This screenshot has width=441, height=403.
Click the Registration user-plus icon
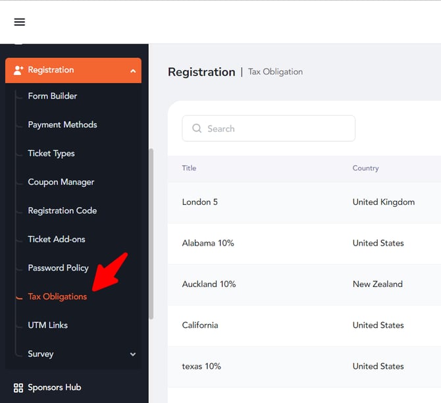tap(18, 70)
